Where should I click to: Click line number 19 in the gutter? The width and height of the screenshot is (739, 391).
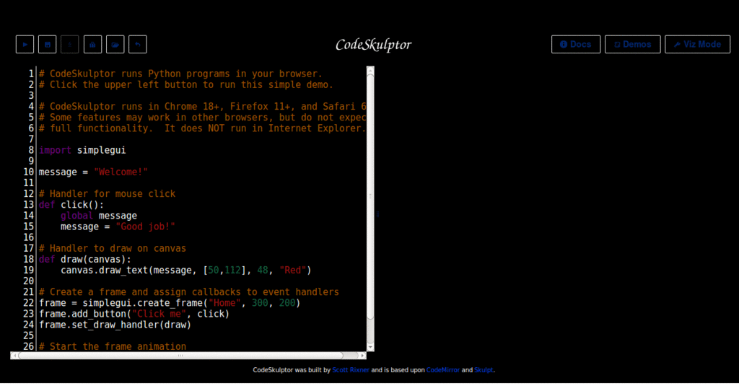point(29,271)
